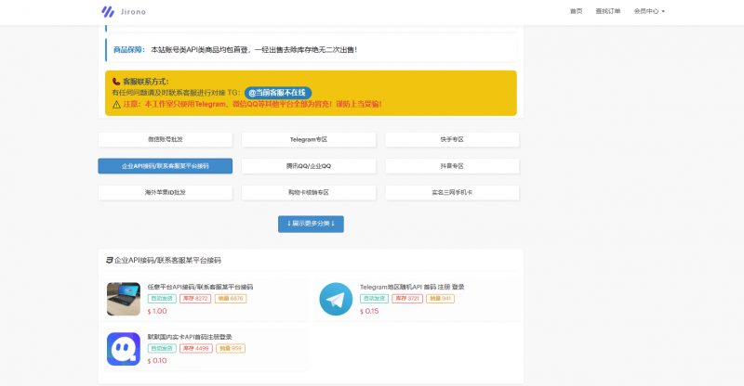
Task: Open the 默默国内实卡API product title
Action: 190,336
